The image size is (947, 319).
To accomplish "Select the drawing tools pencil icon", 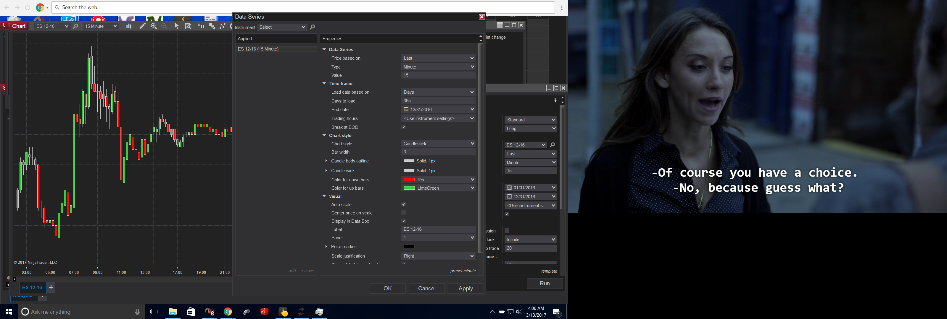I will [x=143, y=26].
